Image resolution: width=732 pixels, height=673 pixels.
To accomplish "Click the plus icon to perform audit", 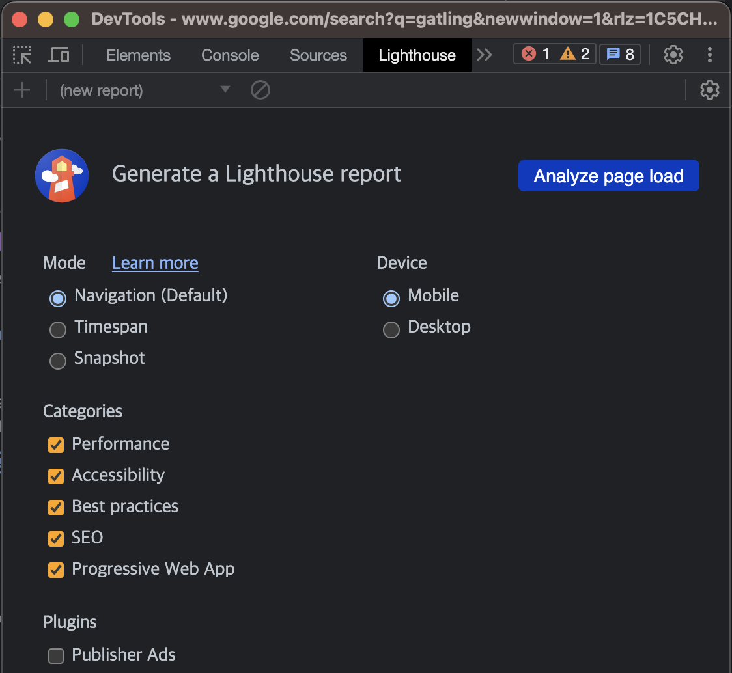I will pos(22,90).
